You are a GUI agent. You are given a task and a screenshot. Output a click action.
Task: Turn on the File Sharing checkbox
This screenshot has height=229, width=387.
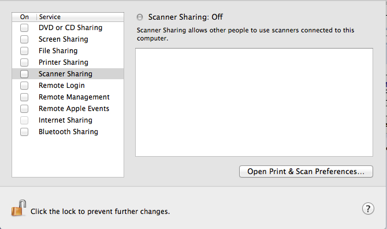coord(24,51)
